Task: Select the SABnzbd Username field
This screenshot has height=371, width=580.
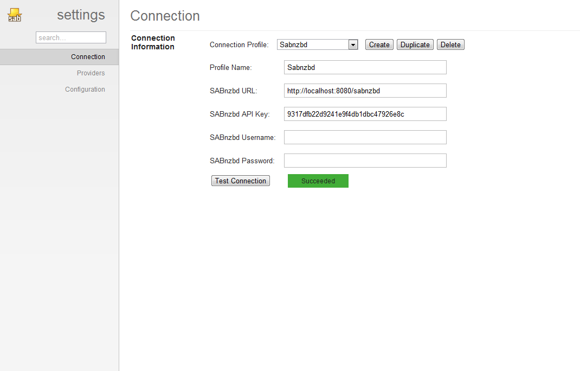Action: pyautogui.click(x=365, y=137)
